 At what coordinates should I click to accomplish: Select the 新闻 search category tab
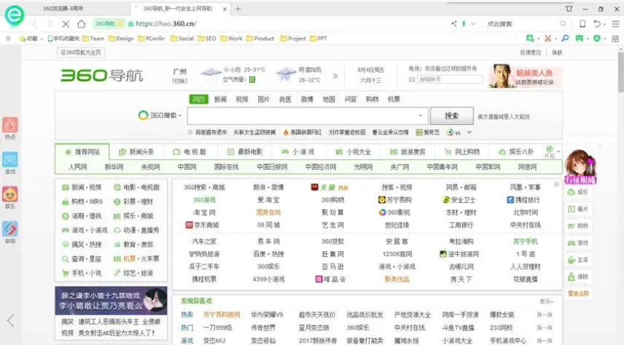(x=220, y=100)
